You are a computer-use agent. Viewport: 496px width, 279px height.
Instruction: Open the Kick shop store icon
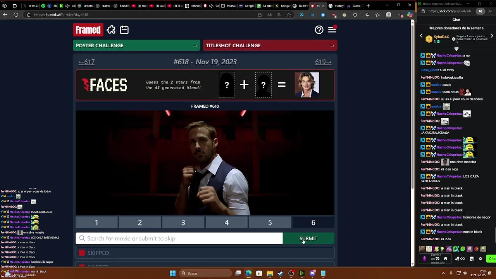[472, 259]
